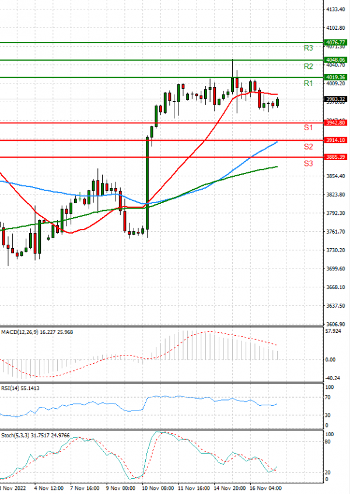
Task: Click the 3668.10 price scale value
Action: (335, 287)
